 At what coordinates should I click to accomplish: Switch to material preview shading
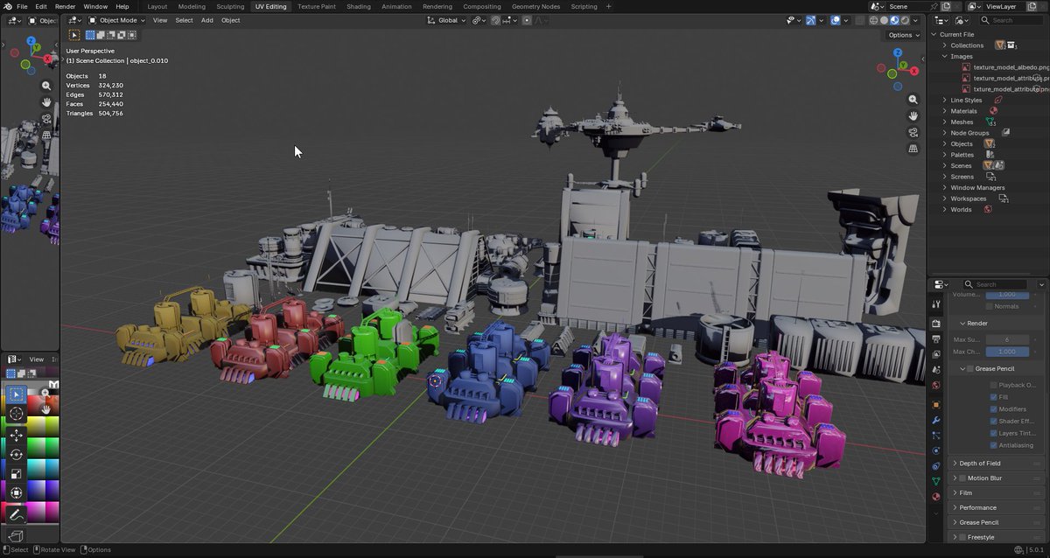(x=894, y=20)
